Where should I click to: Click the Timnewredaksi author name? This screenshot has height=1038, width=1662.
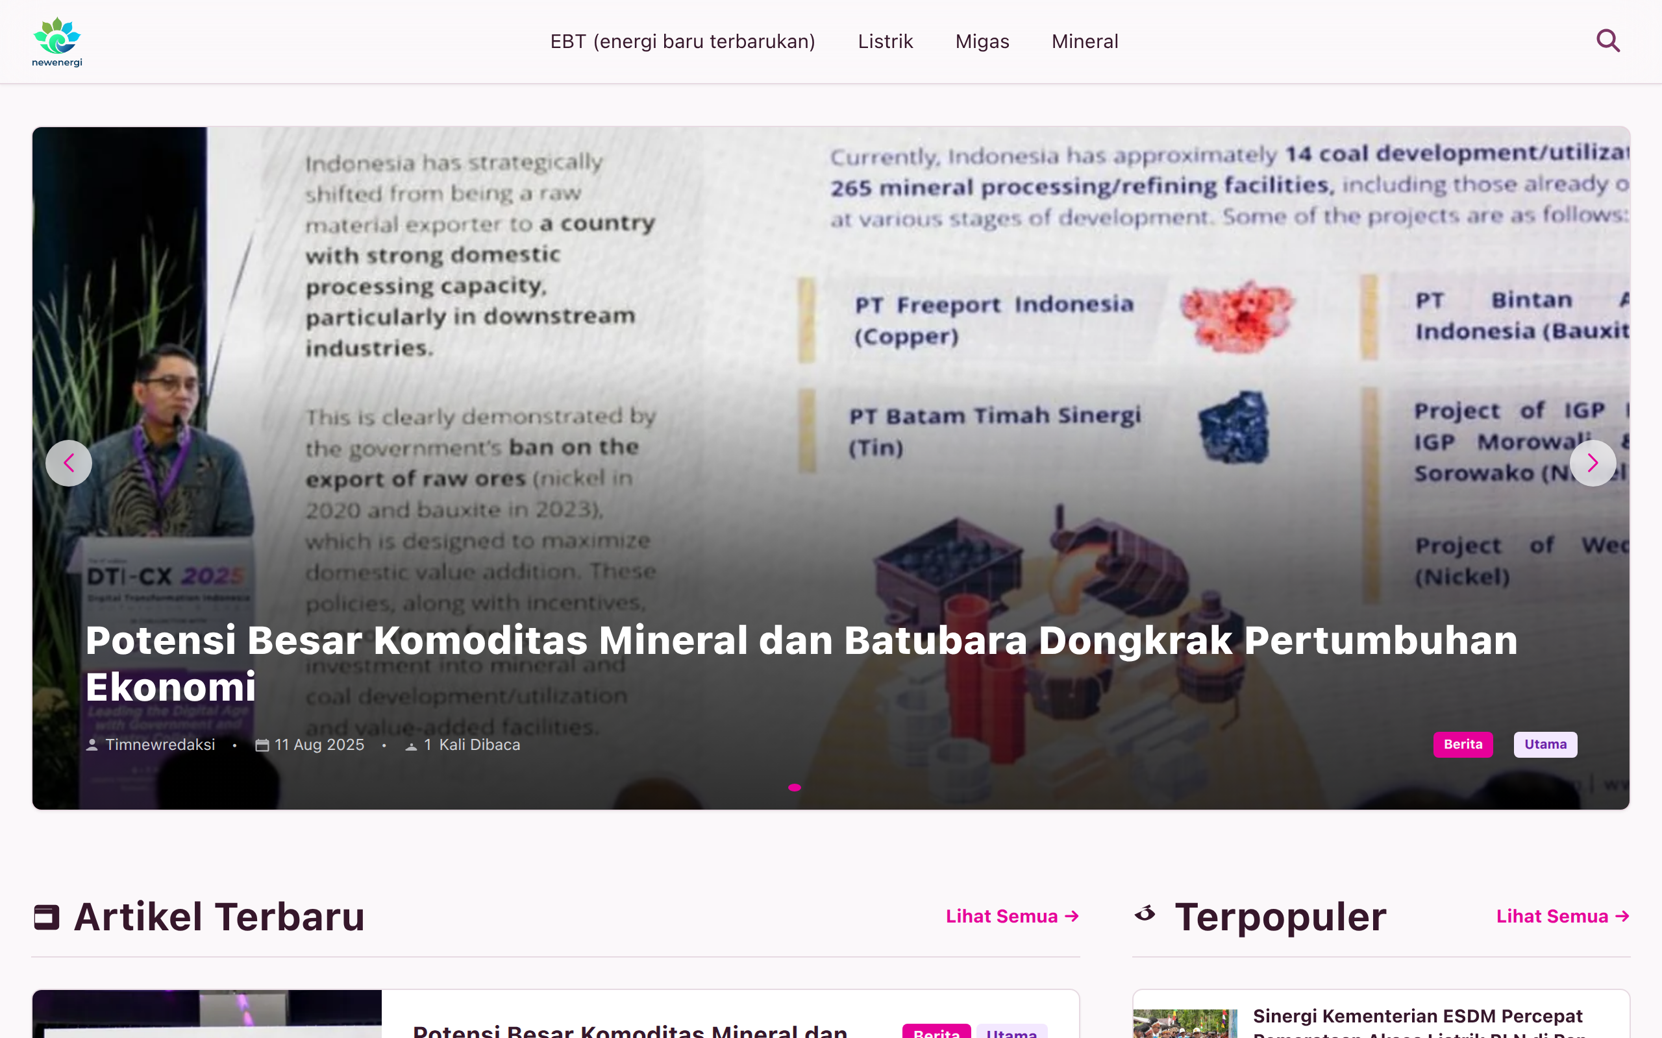pos(160,745)
